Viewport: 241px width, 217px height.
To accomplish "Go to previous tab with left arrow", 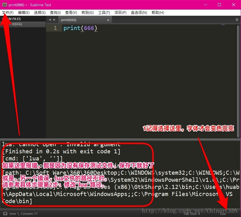I will point(50,20).
